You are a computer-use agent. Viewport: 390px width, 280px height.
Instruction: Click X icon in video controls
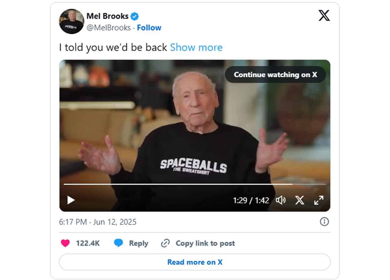(300, 200)
